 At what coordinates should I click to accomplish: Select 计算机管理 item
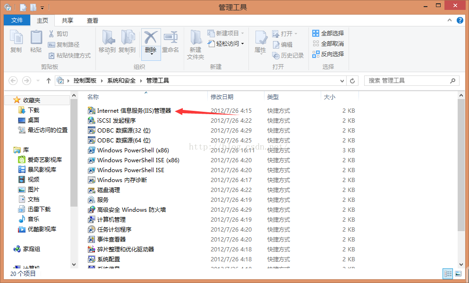107,219
